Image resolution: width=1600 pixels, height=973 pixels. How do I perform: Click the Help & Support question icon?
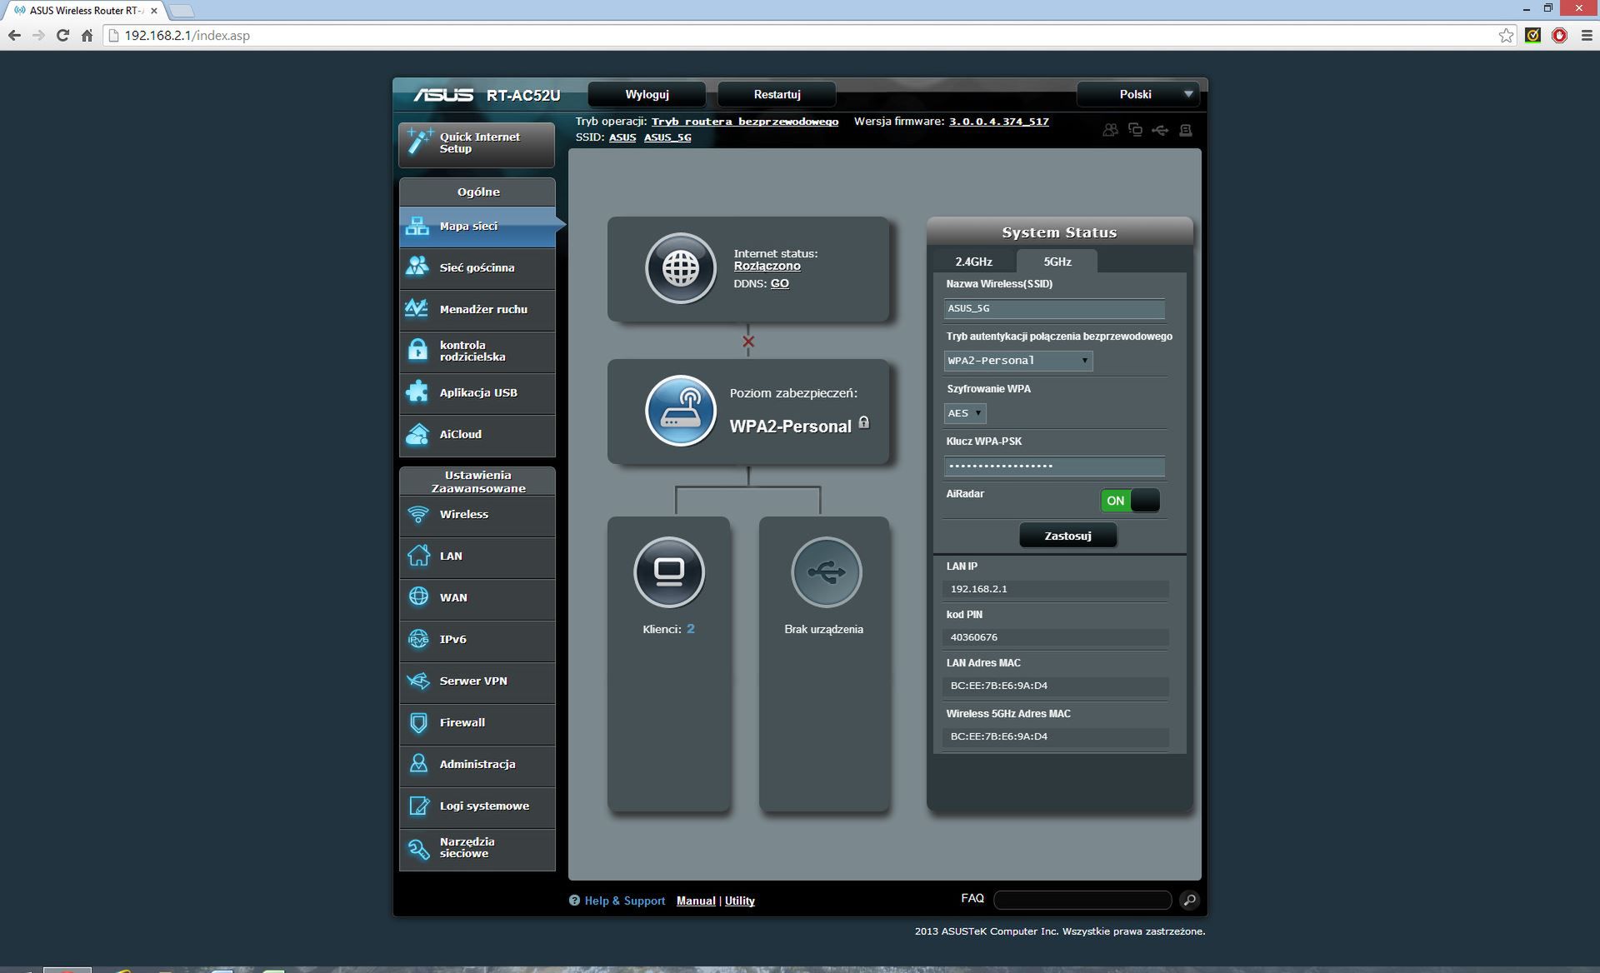(x=574, y=901)
